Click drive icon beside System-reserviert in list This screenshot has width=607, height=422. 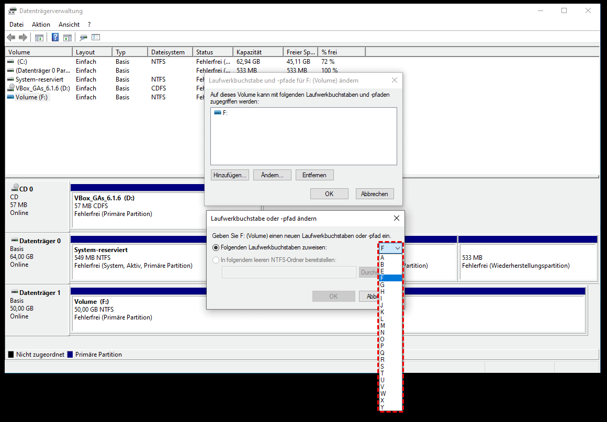point(11,79)
